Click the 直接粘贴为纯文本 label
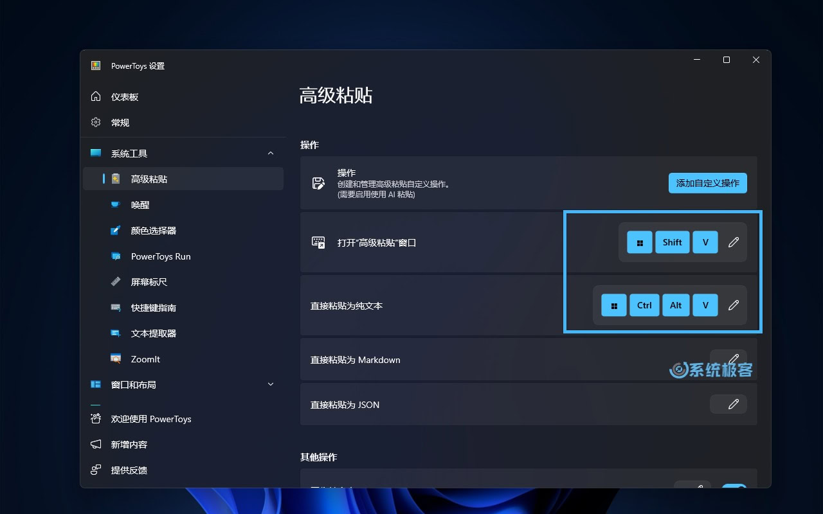Image resolution: width=823 pixels, height=514 pixels. pyautogui.click(x=347, y=306)
